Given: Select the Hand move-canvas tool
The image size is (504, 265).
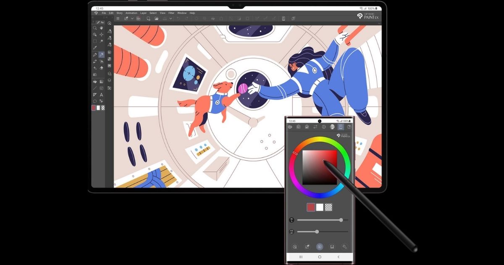Looking at the screenshot, I should pyautogui.click(x=102, y=28).
